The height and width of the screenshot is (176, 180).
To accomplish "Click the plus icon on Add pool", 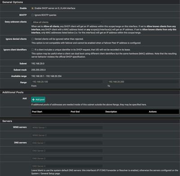I will (x=33, y=100).
